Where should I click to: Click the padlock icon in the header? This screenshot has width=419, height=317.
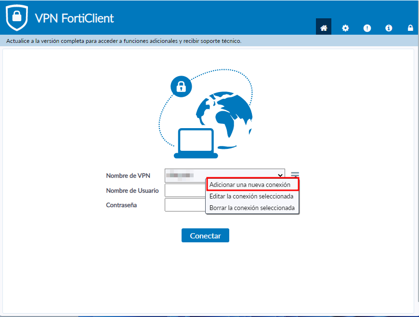410,28
